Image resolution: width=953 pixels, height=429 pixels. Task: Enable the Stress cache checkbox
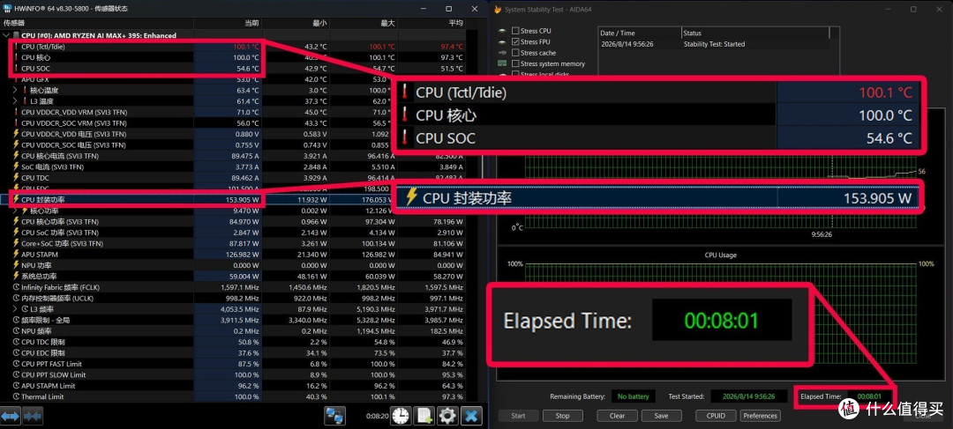[515, 53]
